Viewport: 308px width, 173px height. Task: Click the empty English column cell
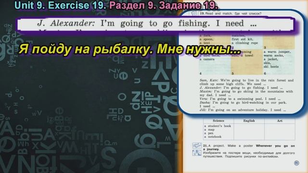(249, 132)
